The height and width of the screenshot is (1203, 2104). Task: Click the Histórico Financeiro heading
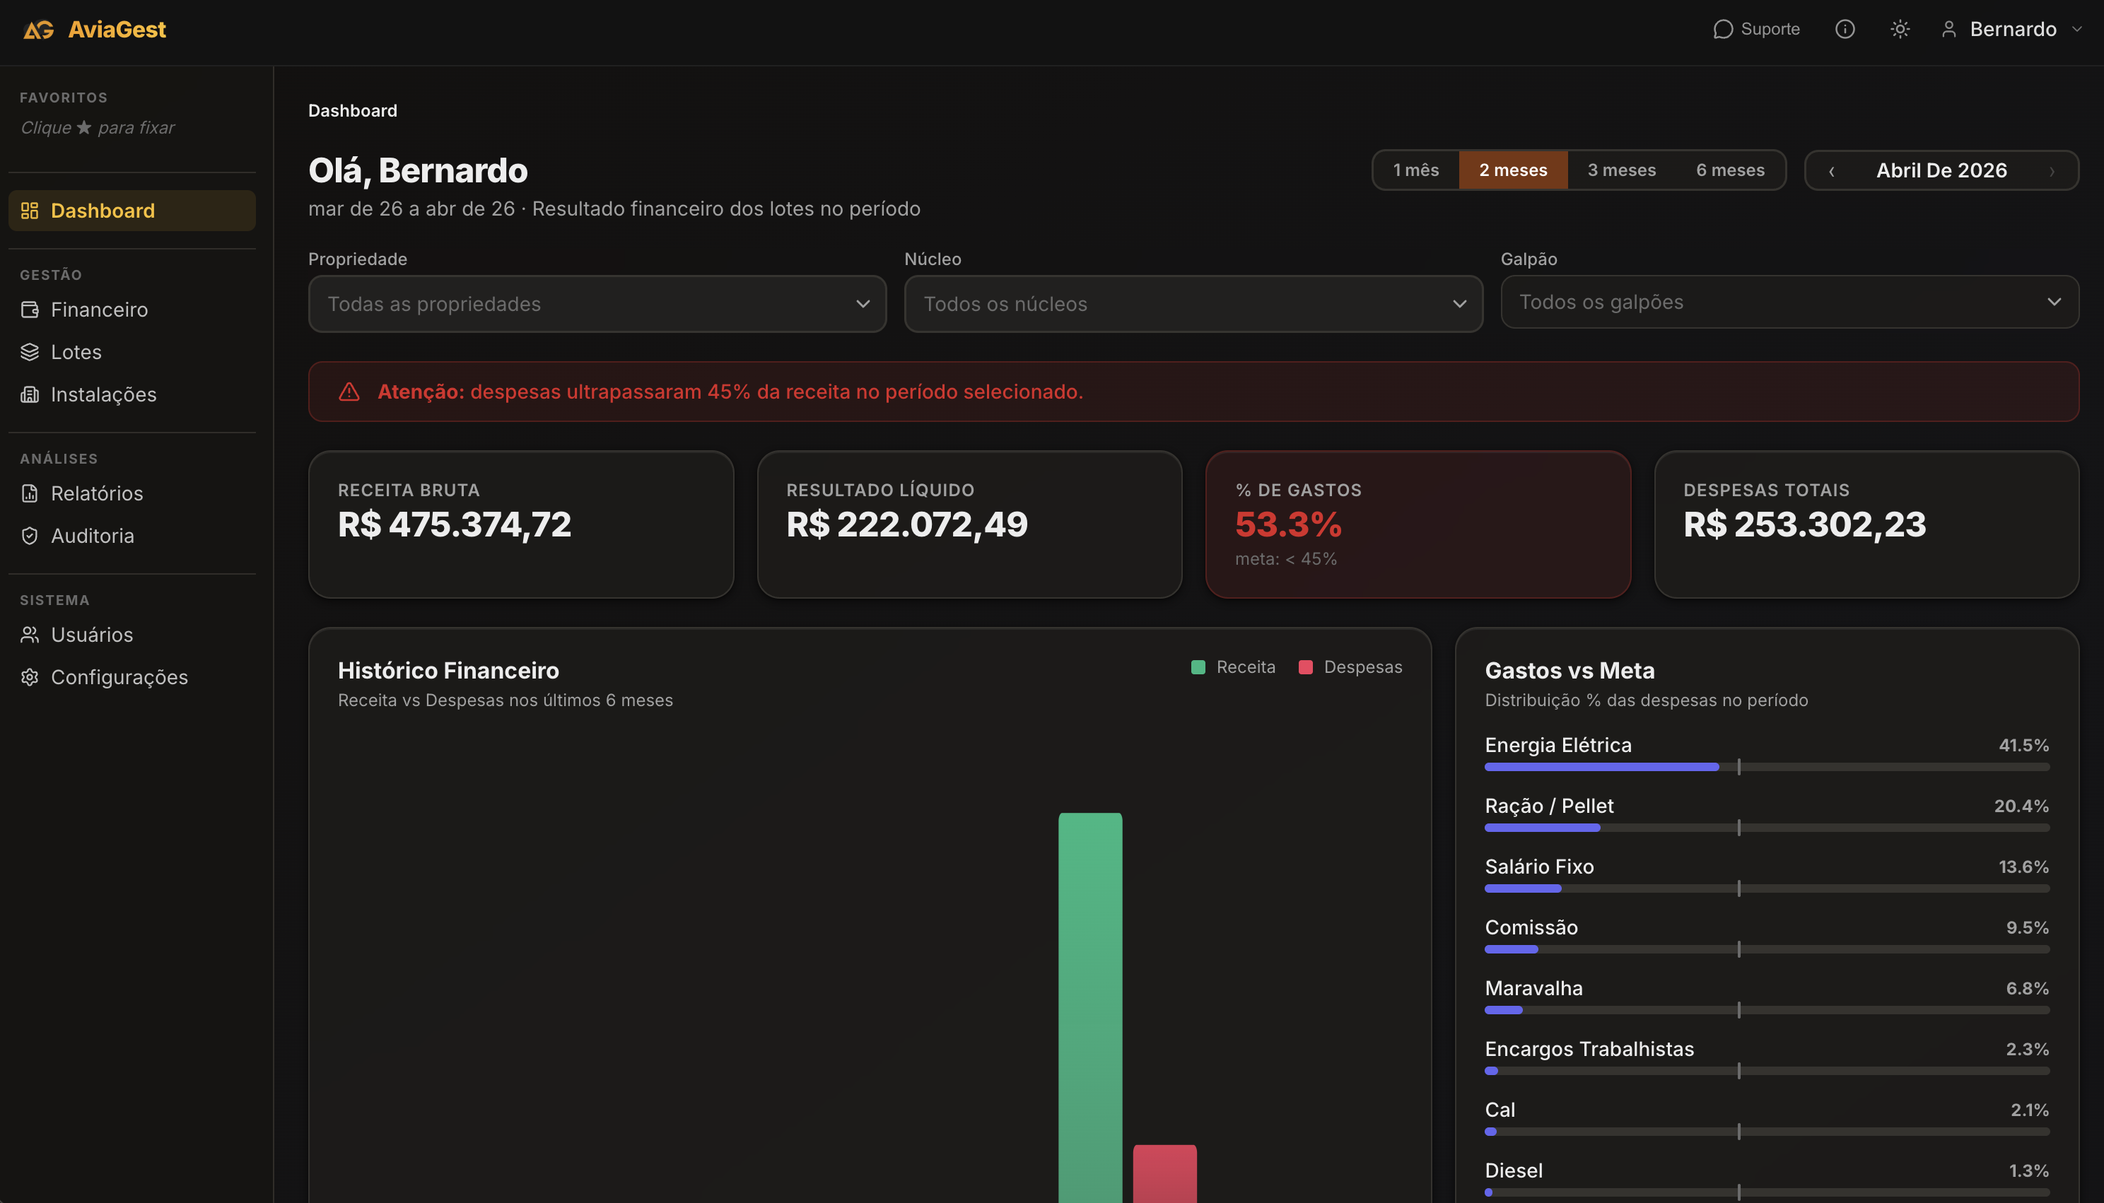[449, 670]
